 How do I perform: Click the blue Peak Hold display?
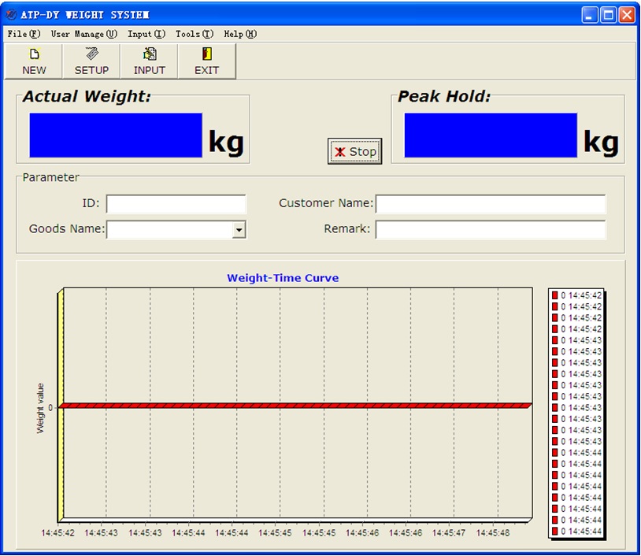491,135
